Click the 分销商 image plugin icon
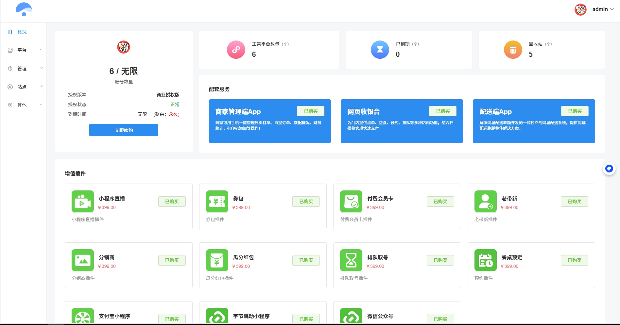Screen dimensions: 620x325 83,260
